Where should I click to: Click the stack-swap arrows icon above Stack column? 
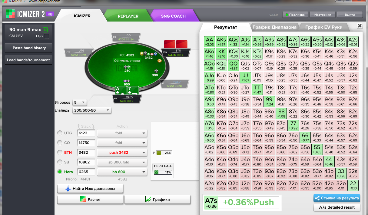click(x=86, y=126)
